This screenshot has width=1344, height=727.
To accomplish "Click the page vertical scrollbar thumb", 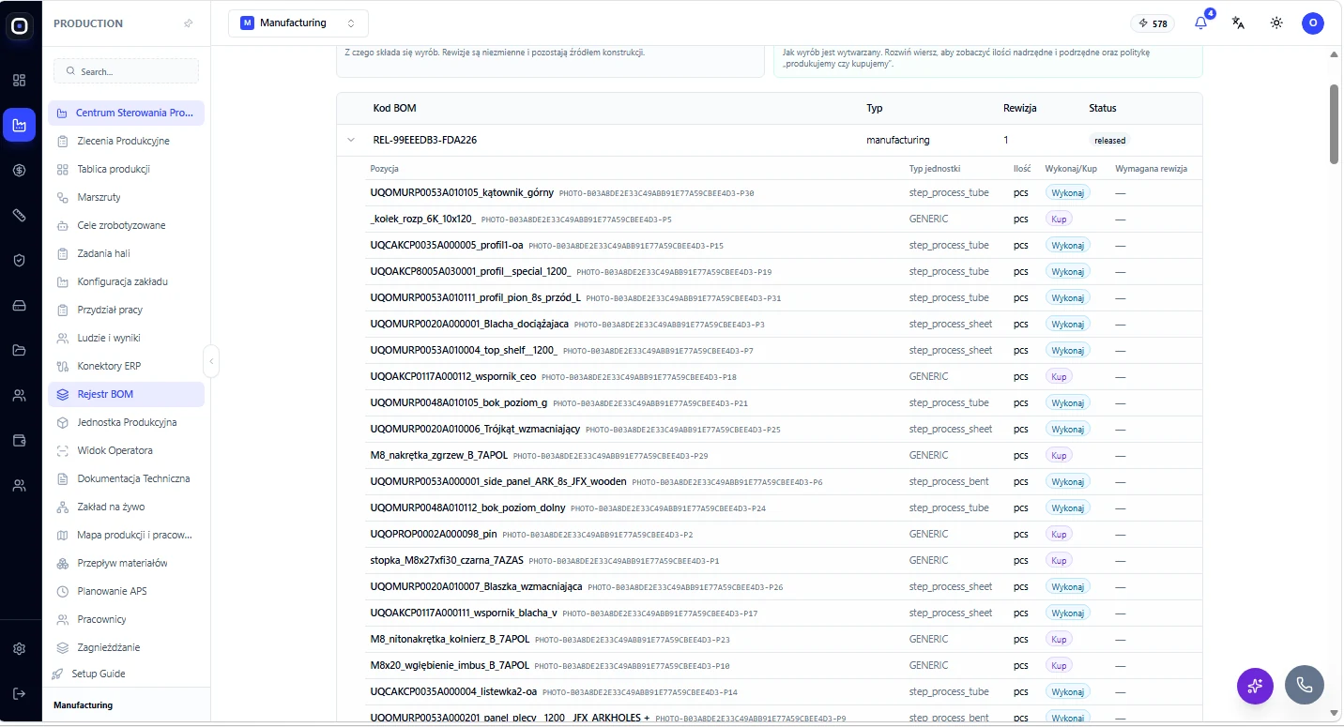I will [x=1335, y=124].
